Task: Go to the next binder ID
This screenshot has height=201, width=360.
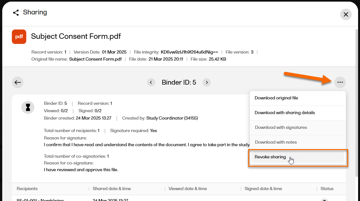Action: coord(207,82)
